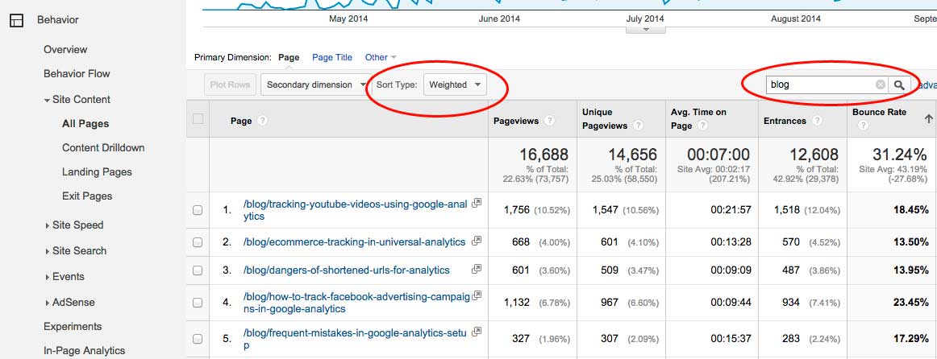The height and width of the screenshot is (359, 937).
Task: Select checkbox for dangers-of-shortened-urls row
Action: (x=198, y=270)
